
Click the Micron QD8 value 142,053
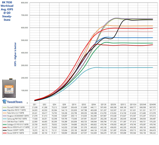coord(64,127)
